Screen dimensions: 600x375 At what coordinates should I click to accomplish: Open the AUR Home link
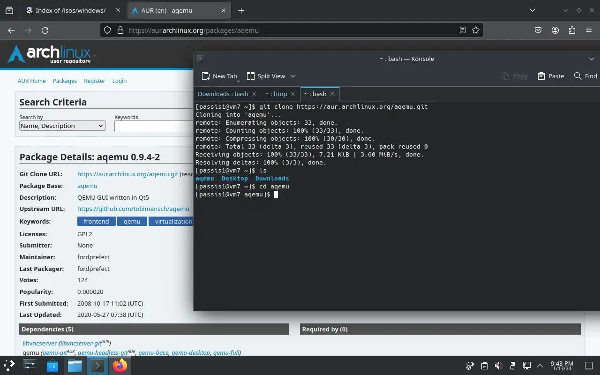tap(32, 81)
